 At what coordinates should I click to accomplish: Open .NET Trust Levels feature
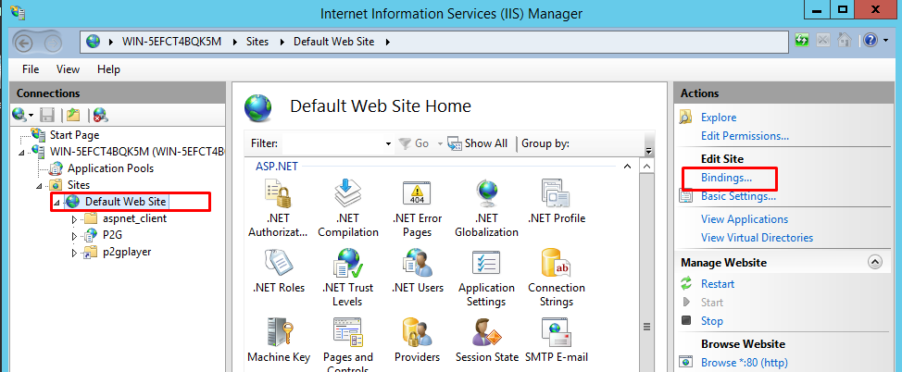(347, 279)
